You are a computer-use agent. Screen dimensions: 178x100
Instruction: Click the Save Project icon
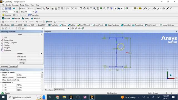pos(6,8)
